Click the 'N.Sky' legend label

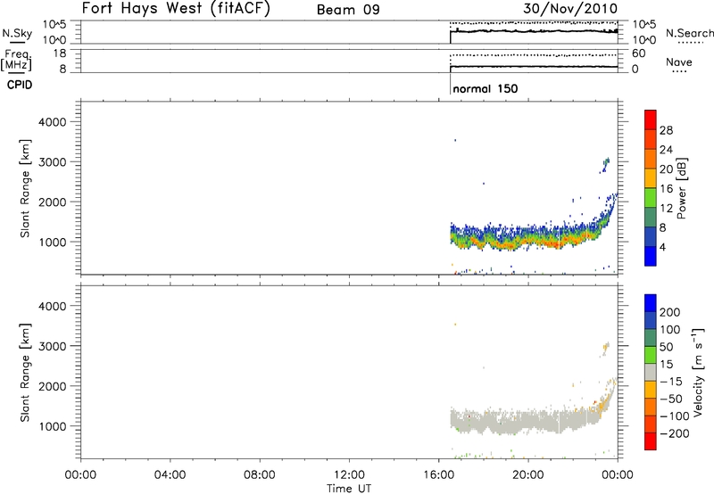17,33
